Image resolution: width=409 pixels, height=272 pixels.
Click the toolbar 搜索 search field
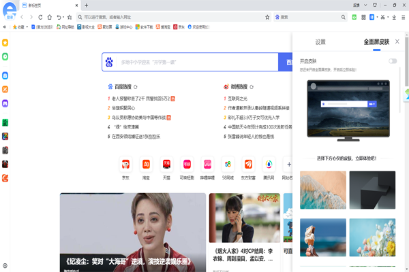coord(309,17)
